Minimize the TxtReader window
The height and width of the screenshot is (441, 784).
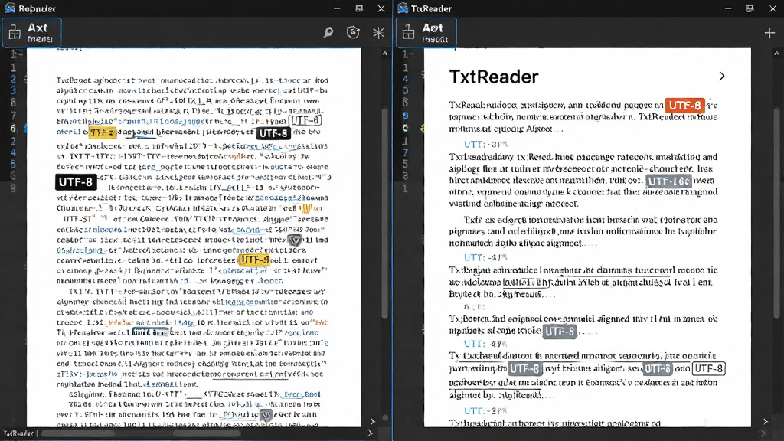(x=728, y=8)
